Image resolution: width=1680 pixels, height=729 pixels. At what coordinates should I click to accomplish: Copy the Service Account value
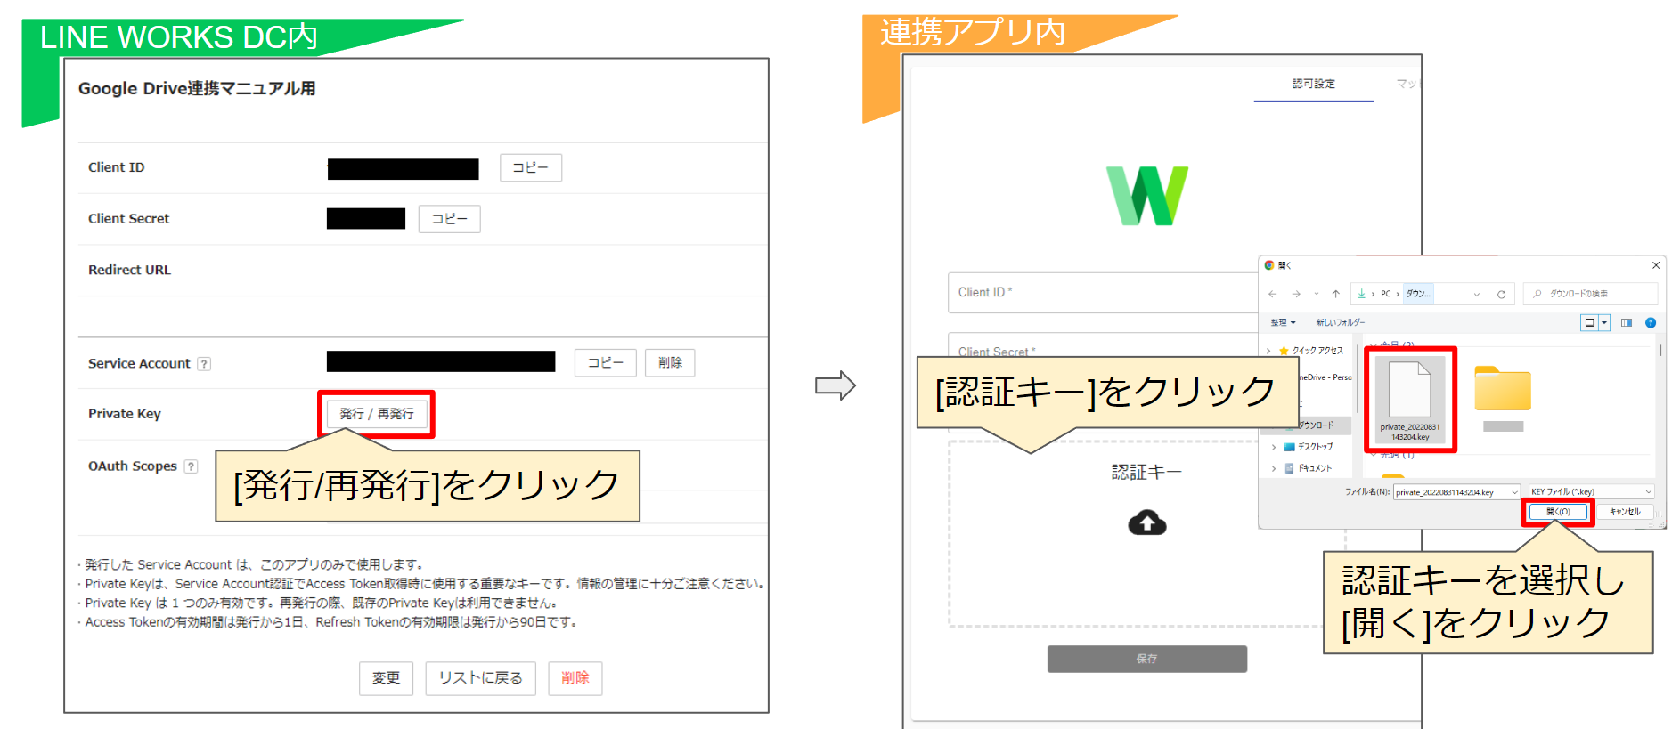(605, 362)
